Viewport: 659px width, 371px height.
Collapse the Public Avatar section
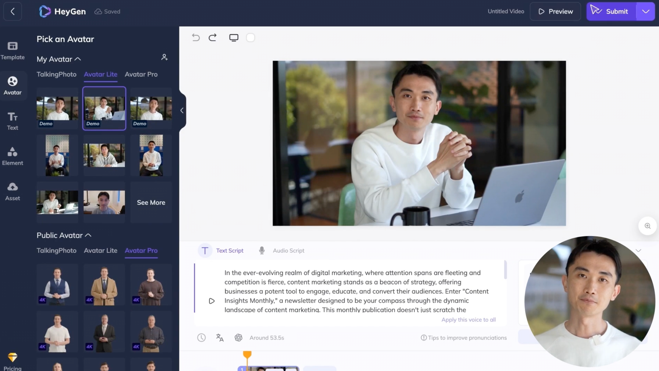tap(88, 235)
